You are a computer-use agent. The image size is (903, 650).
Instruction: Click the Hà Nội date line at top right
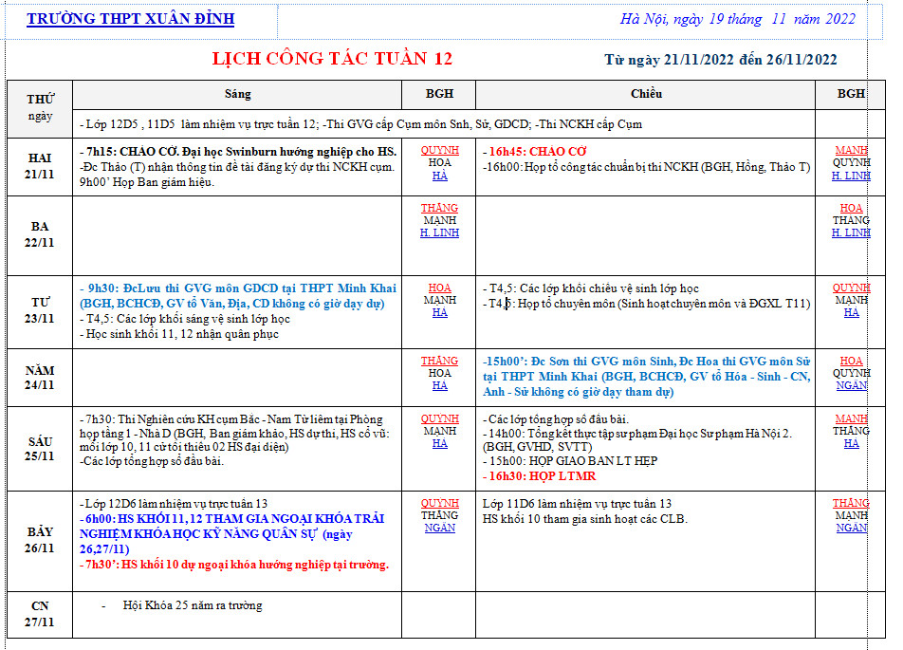pyautogui.click(x=737, y=19)
